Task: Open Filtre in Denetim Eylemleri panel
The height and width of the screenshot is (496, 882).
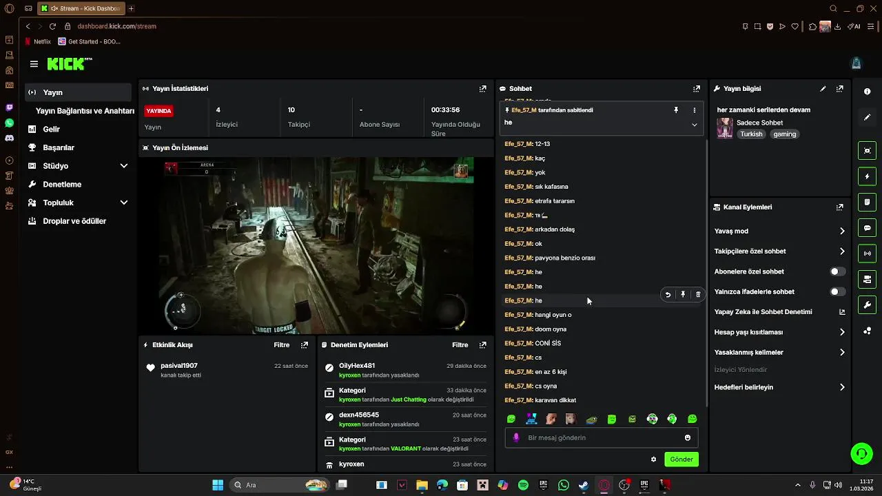Action: [460, 345]
